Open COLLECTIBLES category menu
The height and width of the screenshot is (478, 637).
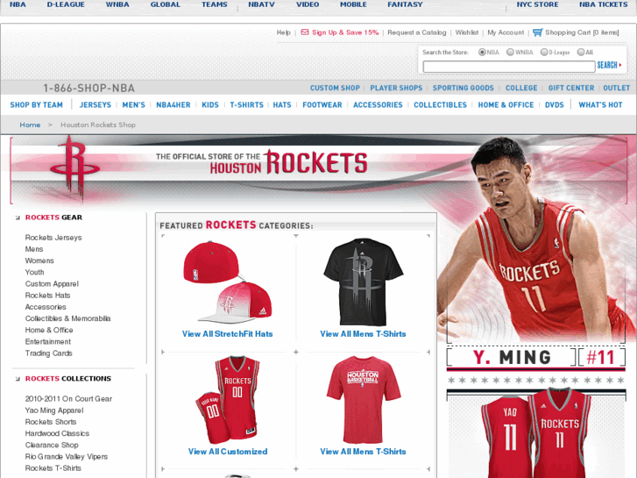(x=441, y=105)
